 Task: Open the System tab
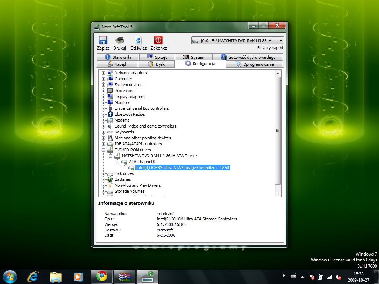coord(194,57)
